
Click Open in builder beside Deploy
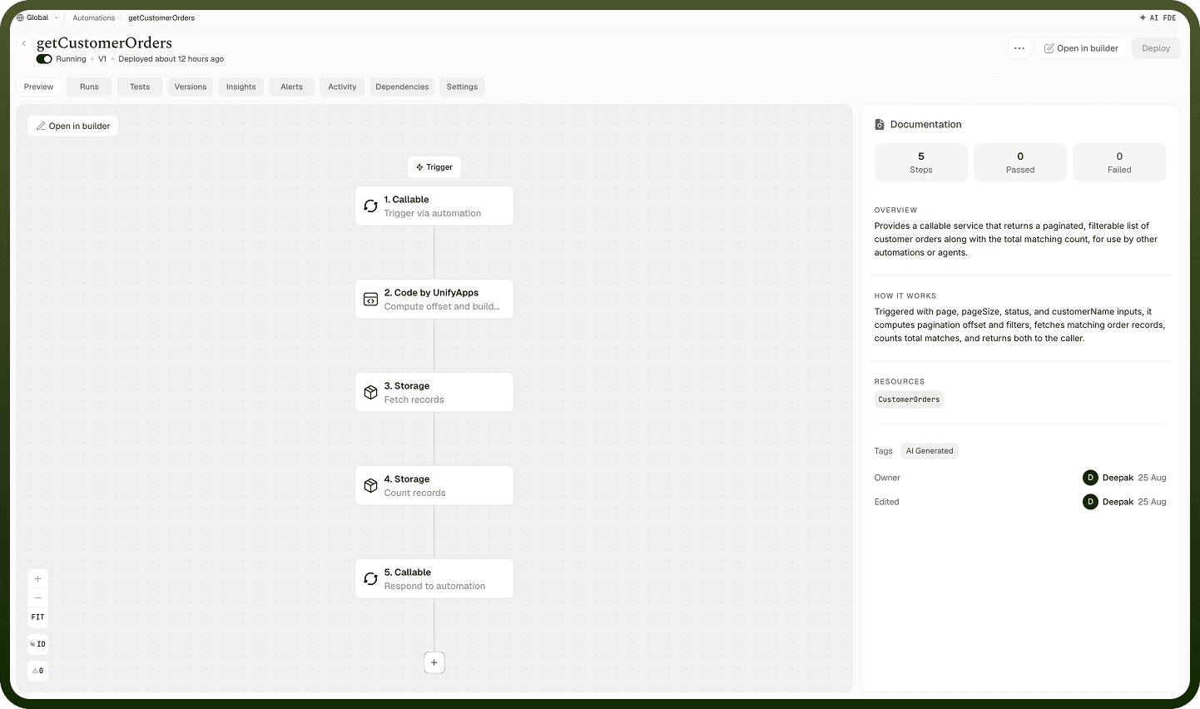[1081, 48]
